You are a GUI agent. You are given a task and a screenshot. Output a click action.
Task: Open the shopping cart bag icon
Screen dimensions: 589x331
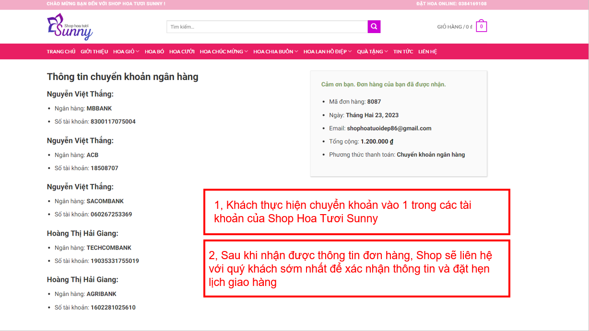click(x=482, y=26)
